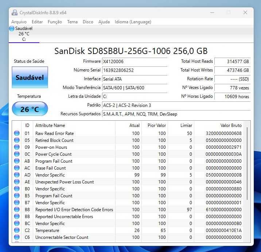The height and width of the screenshot is (252, 261).
Task: Click Total Host Writes value 473746 GB
Action: point(232,70)
